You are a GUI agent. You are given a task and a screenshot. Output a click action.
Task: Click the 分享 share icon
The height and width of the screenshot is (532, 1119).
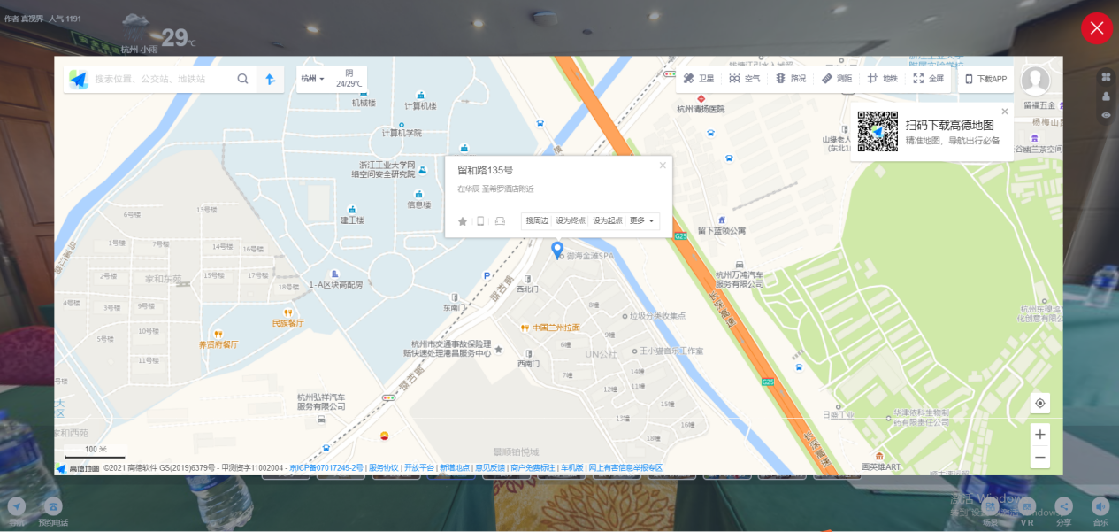coord(1064,506)
